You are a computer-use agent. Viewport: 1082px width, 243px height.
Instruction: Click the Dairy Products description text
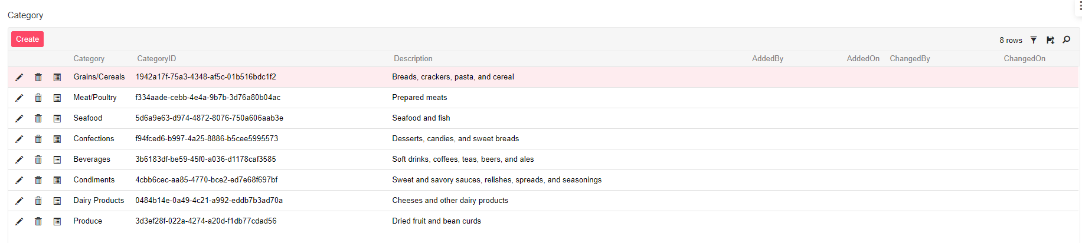tap(450, 201)
